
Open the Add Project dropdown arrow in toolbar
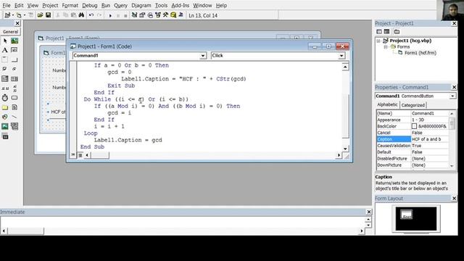13,15
